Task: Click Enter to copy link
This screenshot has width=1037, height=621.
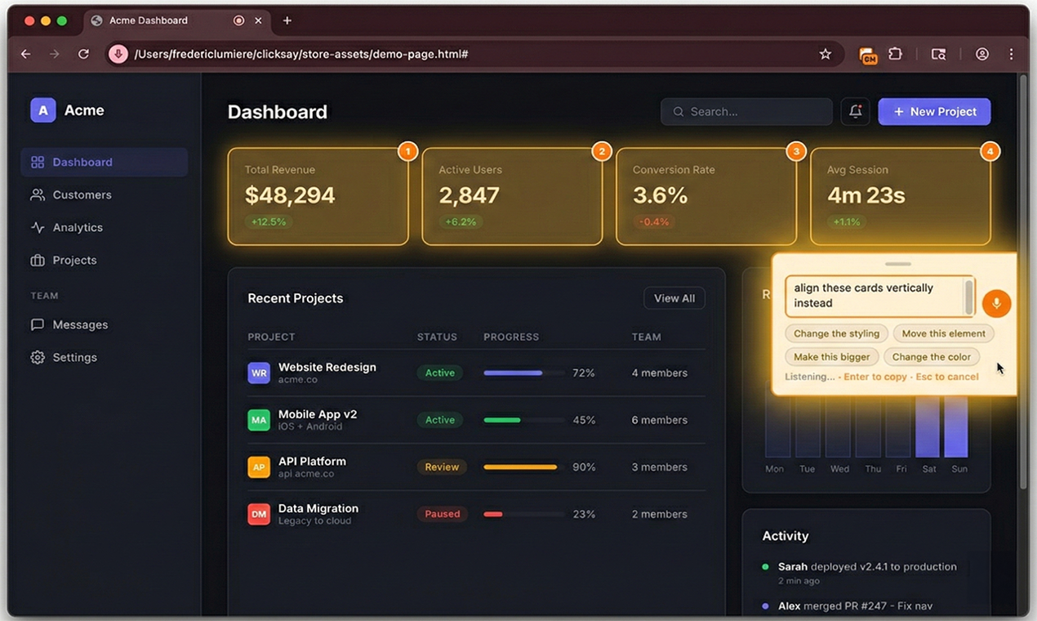Action: [x=875, y=377]
